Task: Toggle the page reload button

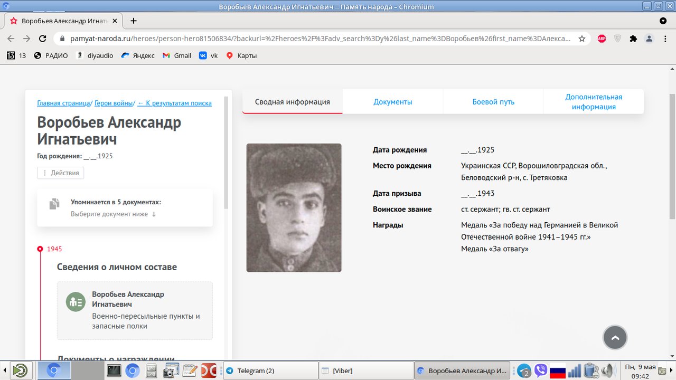Action: click(x=42, y=39)
